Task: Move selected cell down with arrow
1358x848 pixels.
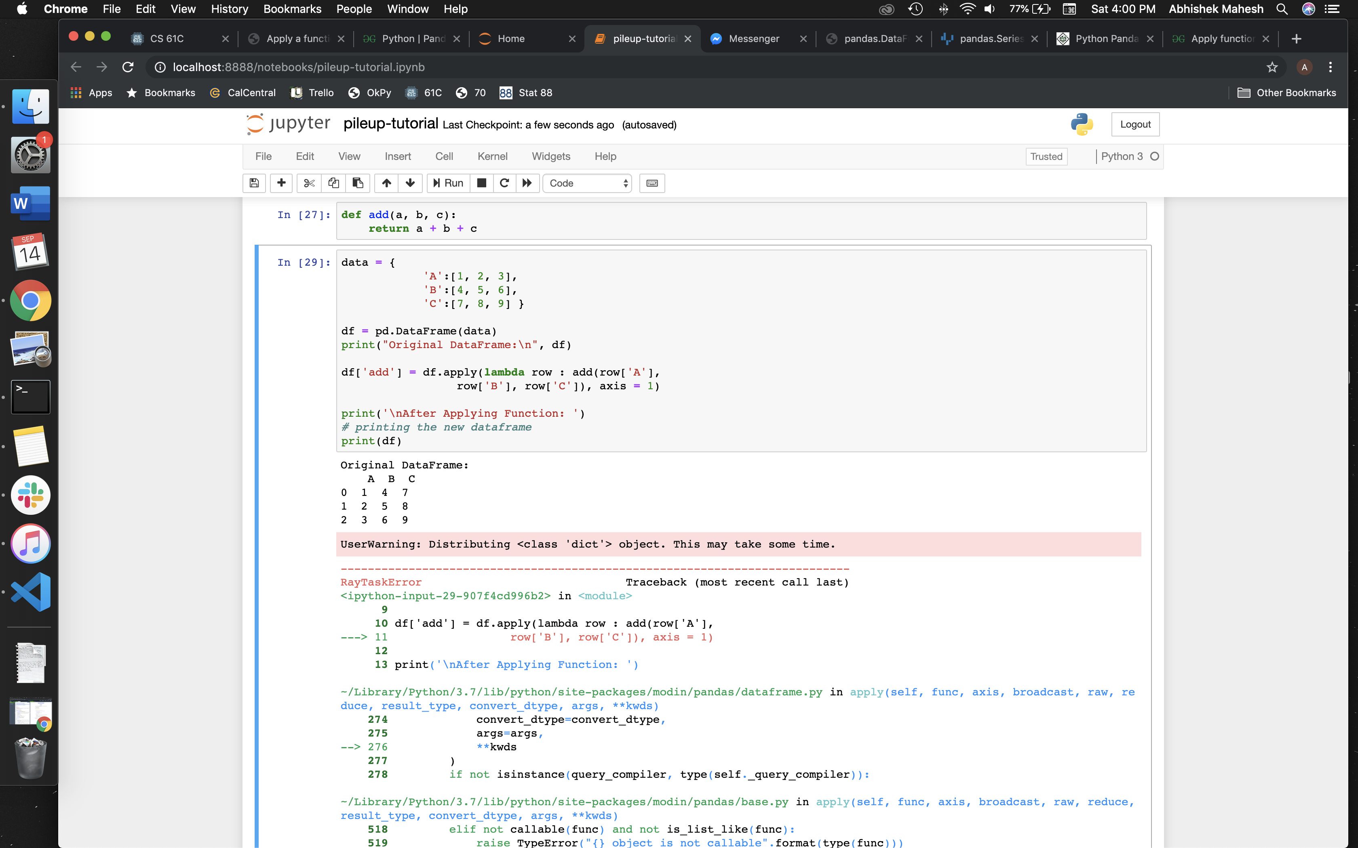Action: [410, 183]
